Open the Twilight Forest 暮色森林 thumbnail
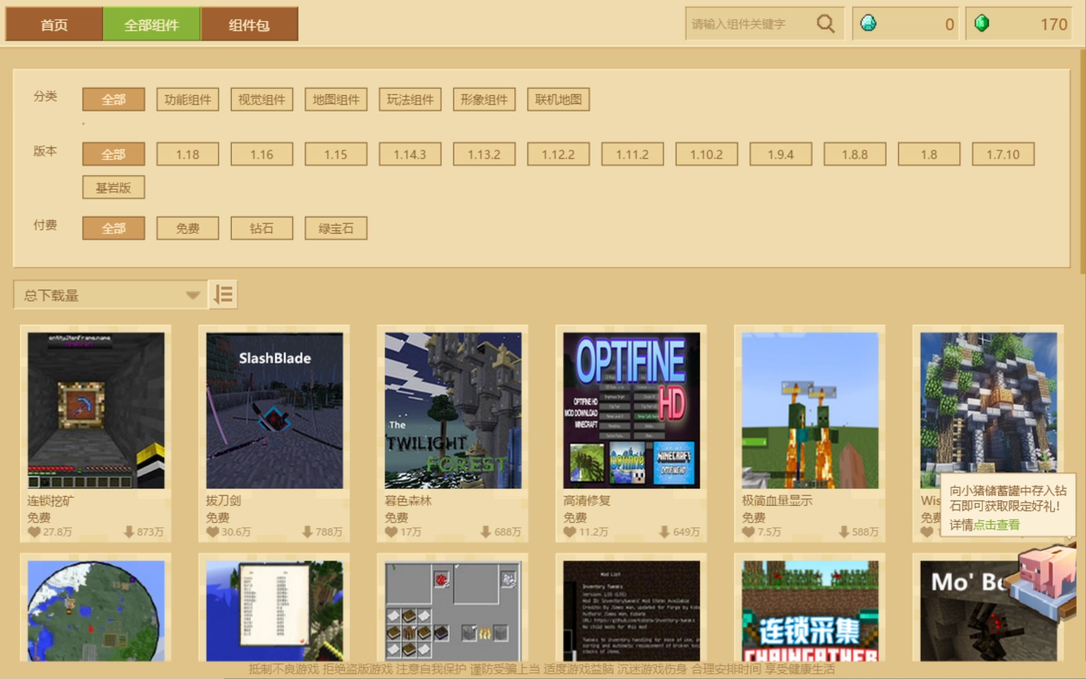The width and height of the screenshot is (1086, 679). (x=453, y=410)
